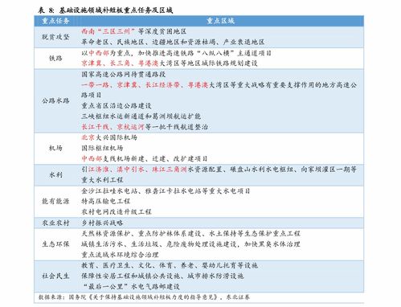Click the line '重大水利工程'

102,180
